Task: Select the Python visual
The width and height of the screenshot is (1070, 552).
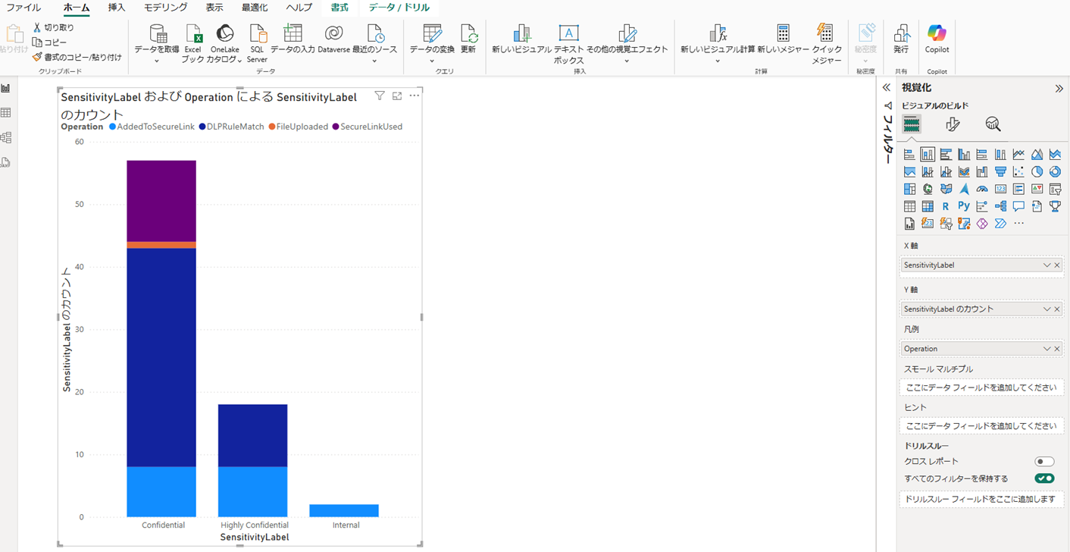Action: (x=964, y=206)
